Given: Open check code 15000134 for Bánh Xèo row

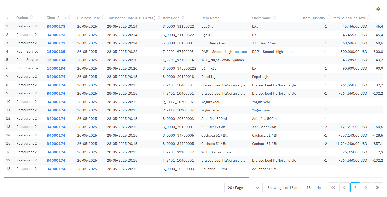Looking at the screenshot, I should click(x=56, y=68).
